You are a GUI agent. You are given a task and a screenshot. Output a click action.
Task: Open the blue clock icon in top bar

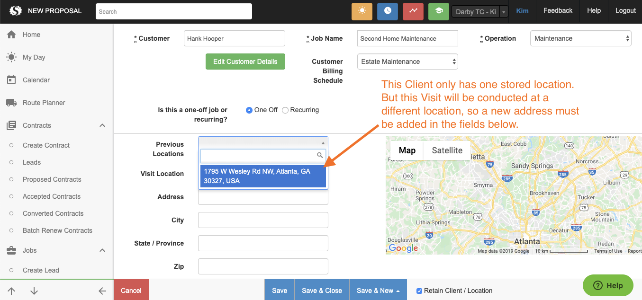pyautogui.click(x=387, y=10)
